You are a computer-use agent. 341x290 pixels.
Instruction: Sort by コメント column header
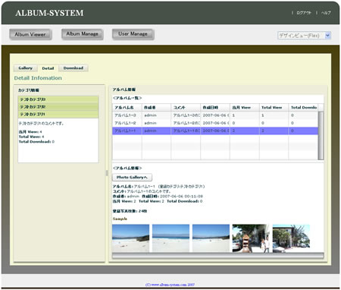(x=186, y=108)
